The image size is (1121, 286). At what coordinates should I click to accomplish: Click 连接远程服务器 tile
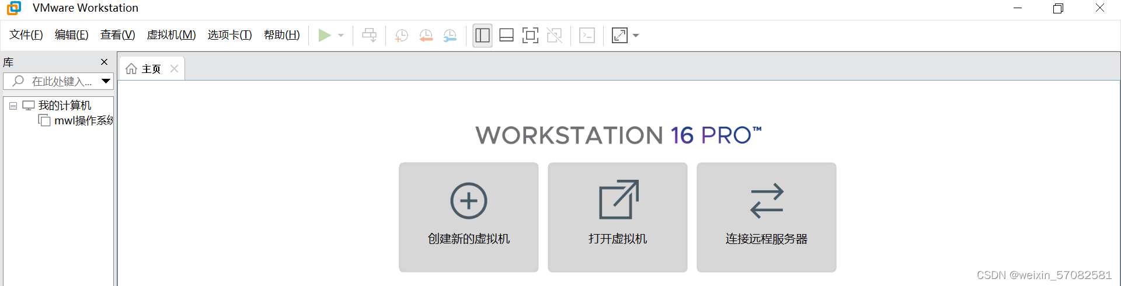click(x=767, y=217)
